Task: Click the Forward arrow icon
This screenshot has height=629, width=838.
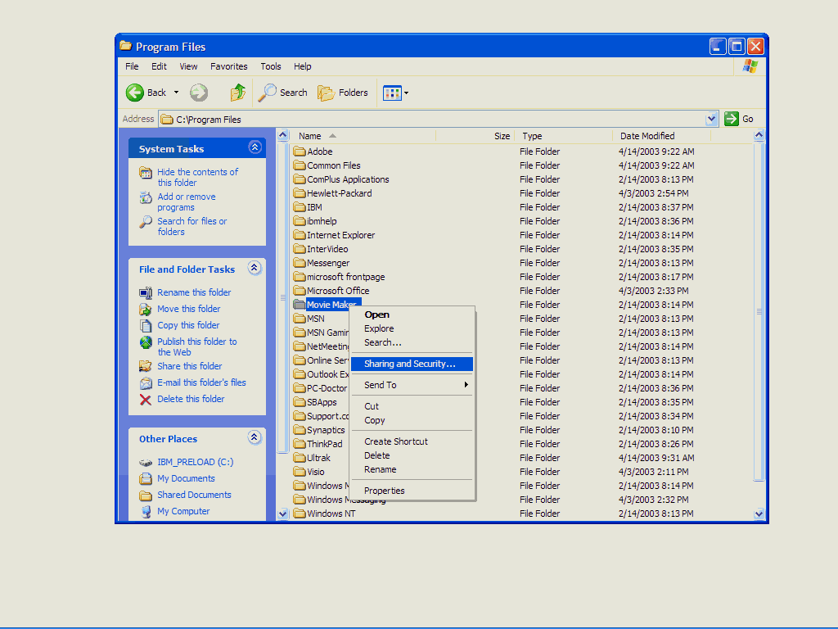Action: [199, 93]
